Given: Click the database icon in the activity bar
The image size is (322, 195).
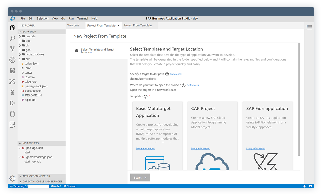Looking at the screenshot, I should point(12,114).
